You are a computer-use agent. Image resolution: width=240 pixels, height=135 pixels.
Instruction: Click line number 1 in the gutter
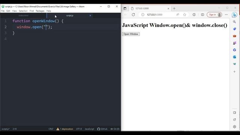6,21
